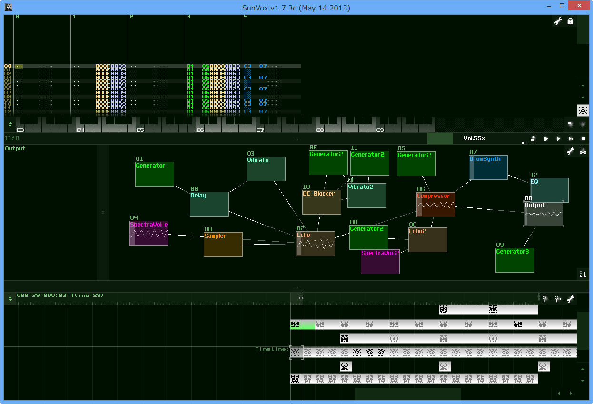593x404 pixels.
Task: Select the 10 DC Blocker module
Action: pyautogui.click(x=322, y=202)
